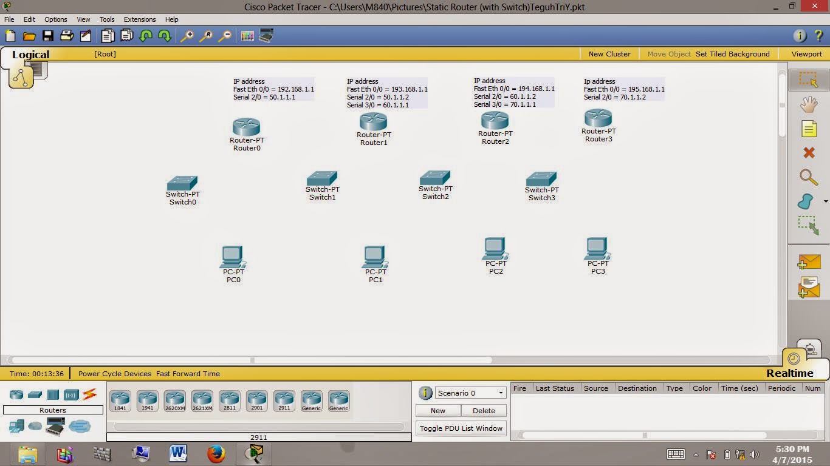830x466 pixels.
Task: Select the 2911 router in device palette
Action: point(284,399)
